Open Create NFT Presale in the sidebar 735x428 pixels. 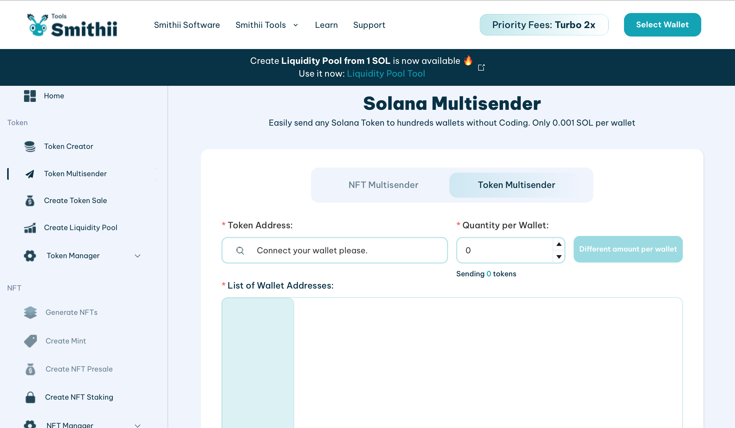point(79,369)
